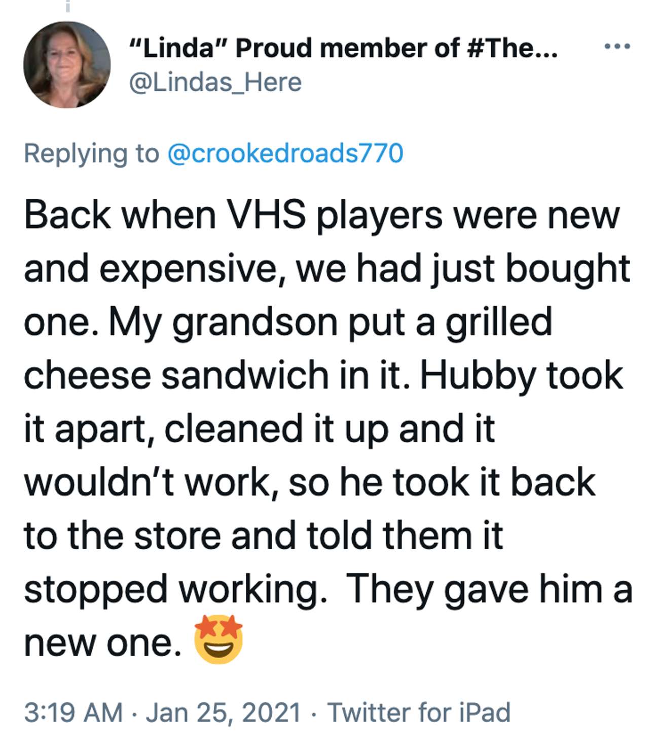This screenshot has height=752, width=659.
Task: Click the tweet text about VHS players
Action: coord(328,428)
